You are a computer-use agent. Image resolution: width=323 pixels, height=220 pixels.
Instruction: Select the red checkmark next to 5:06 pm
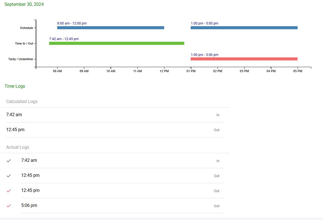[9, 206]
